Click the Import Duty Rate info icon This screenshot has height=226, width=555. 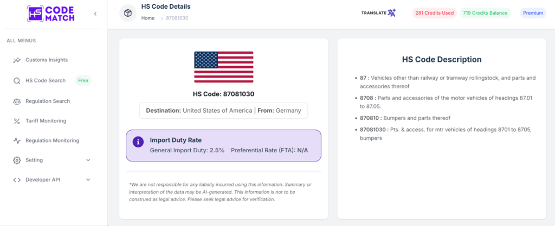pos(138,141)
